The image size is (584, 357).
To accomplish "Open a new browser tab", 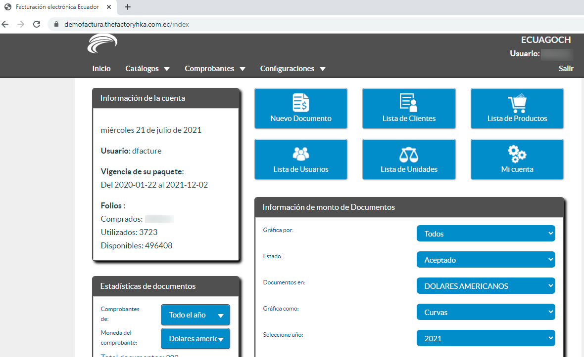I will tap(128, 7).
